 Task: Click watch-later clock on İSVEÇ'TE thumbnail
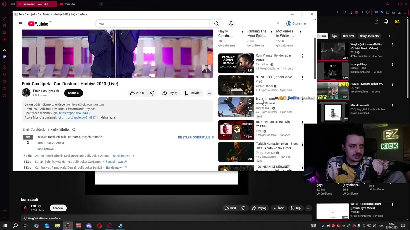(x=250, y=102)
